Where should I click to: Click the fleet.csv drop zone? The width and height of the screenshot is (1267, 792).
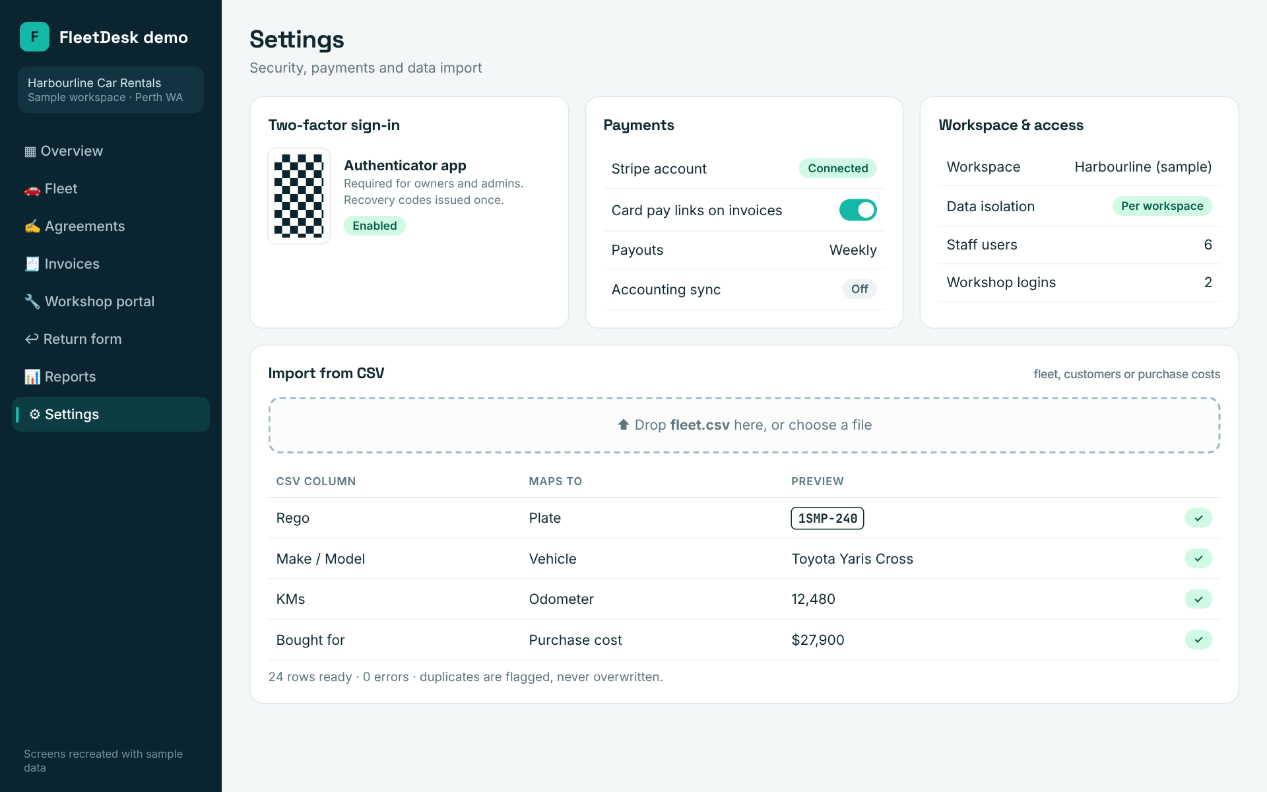744,425
